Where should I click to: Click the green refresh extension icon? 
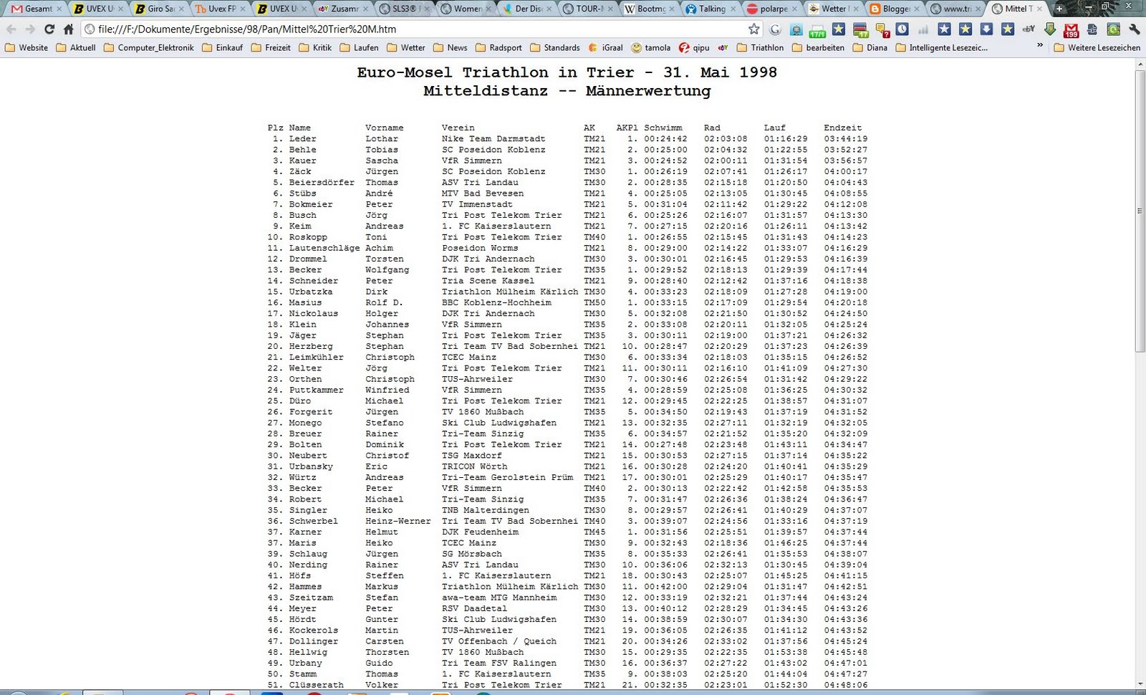point(1113,29)
